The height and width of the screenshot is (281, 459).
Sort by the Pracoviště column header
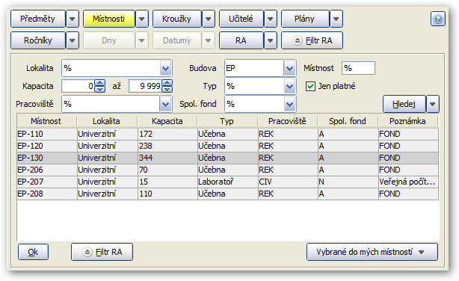click(288, 121)
